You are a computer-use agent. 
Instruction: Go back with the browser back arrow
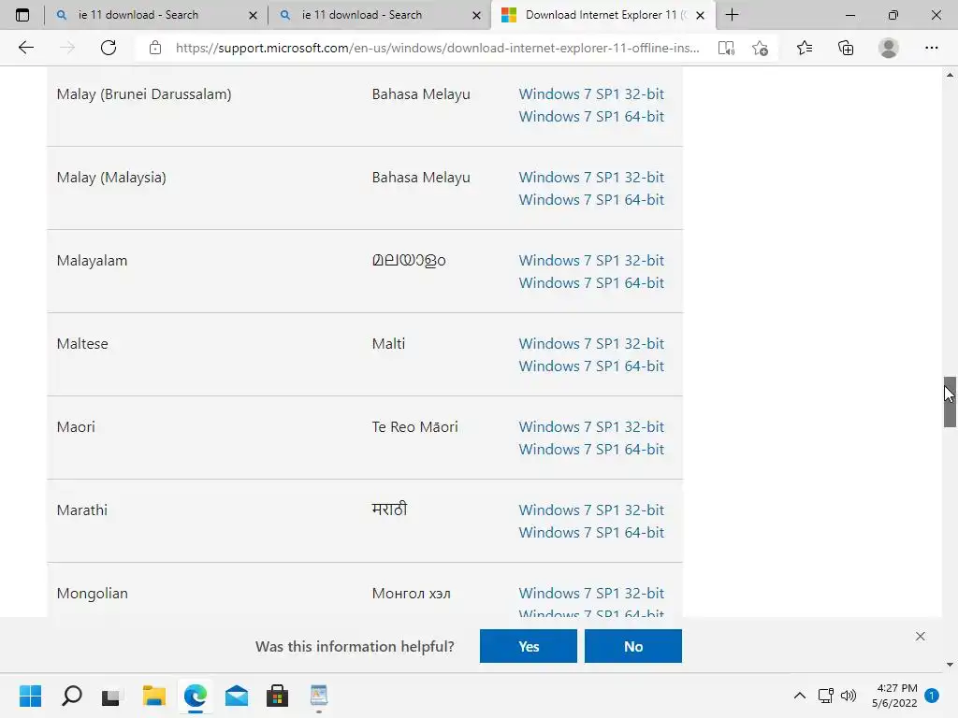point(25,48)
